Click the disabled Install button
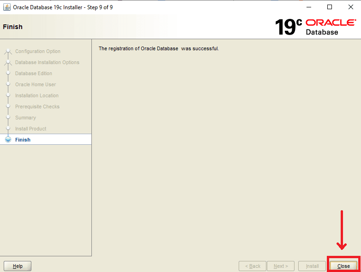The height and width of the screenshot is (272, 361). tap(312, 266)
